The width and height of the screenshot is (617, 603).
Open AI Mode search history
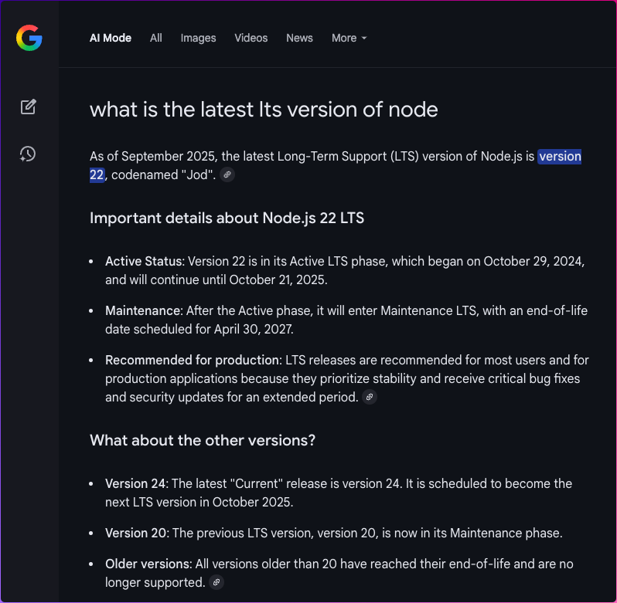[29, 154]
